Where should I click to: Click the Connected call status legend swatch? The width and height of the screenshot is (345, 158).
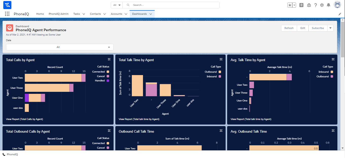coord(108,72)
